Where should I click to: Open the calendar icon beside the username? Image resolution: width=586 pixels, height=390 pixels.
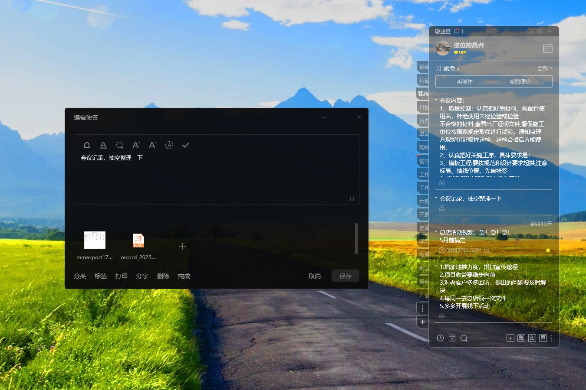[x=547, y=49]
